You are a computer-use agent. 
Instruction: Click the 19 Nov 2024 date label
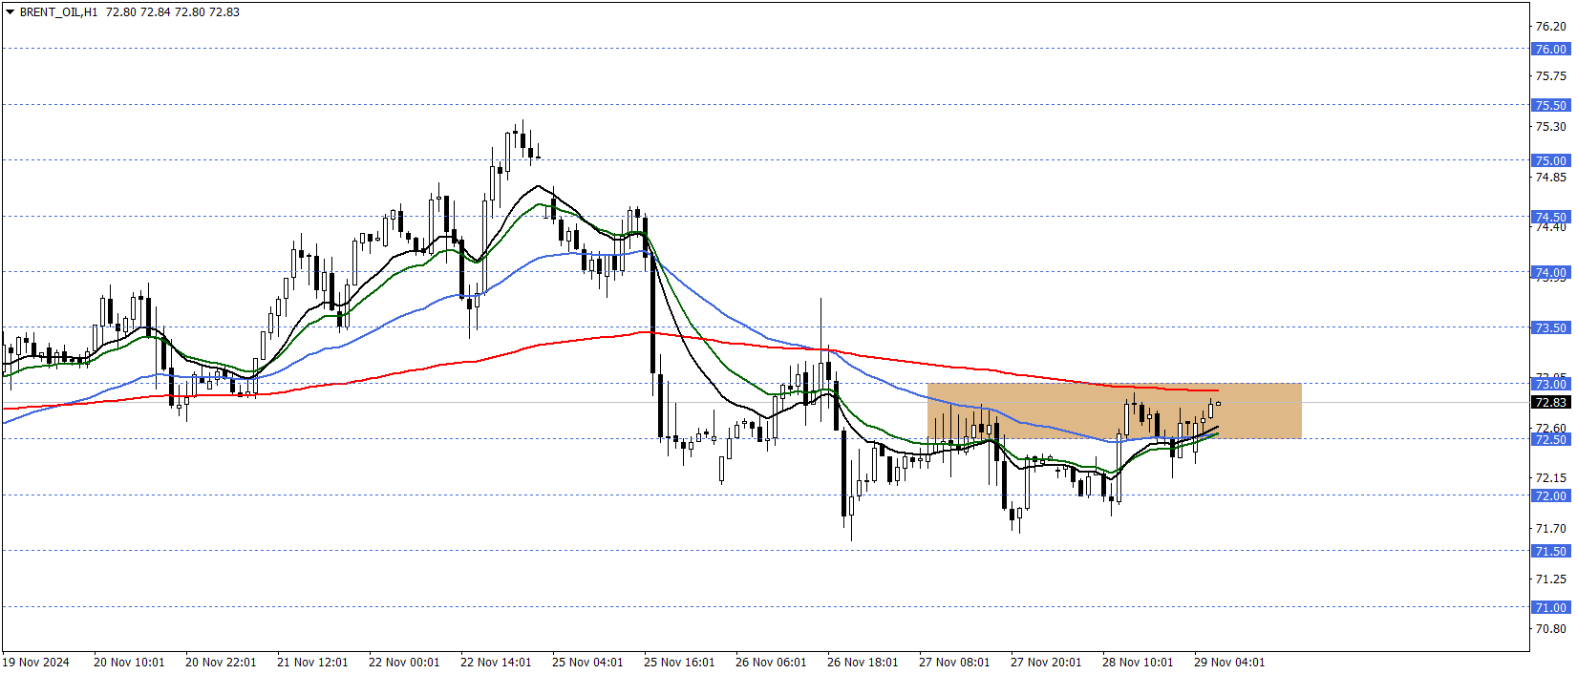(36, 663)
